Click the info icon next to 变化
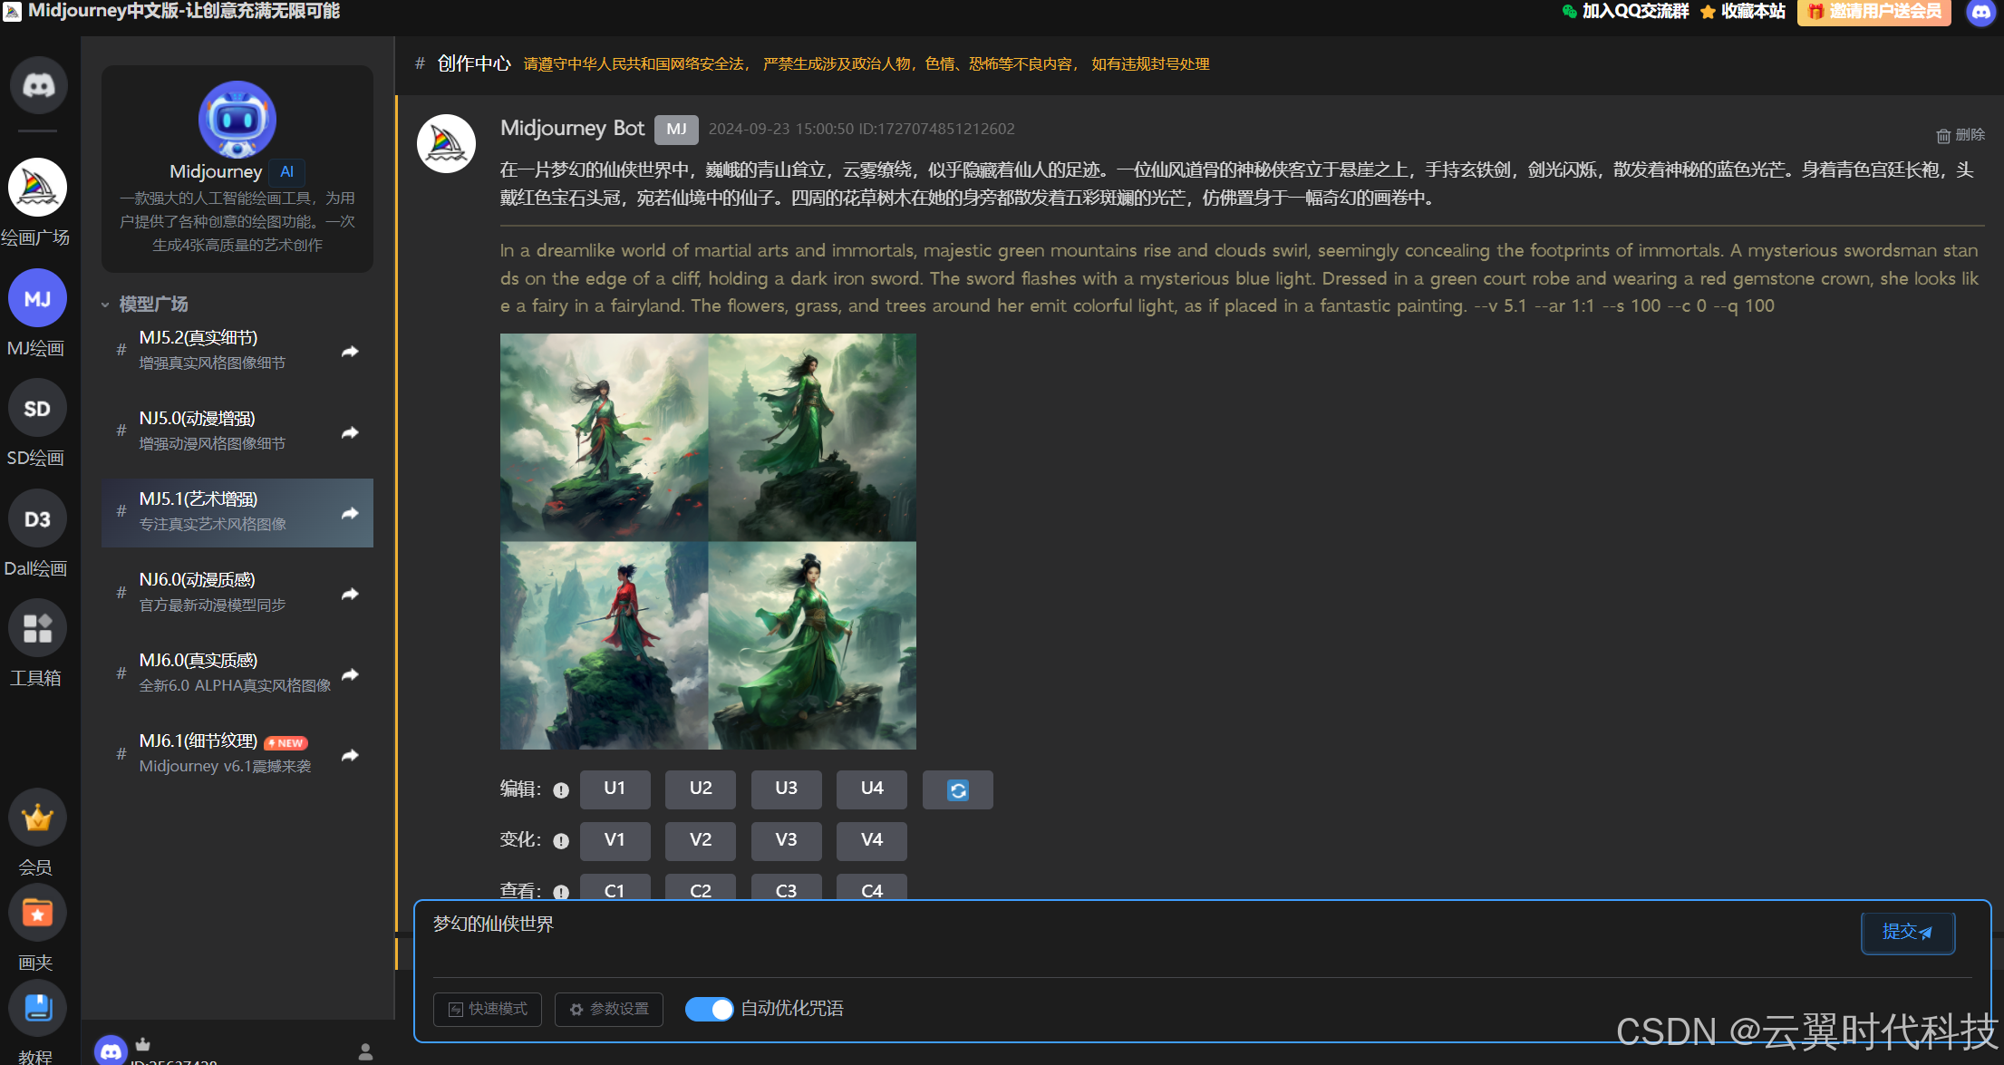Viewport: 2004px width, 1065px height. (561, 841)
